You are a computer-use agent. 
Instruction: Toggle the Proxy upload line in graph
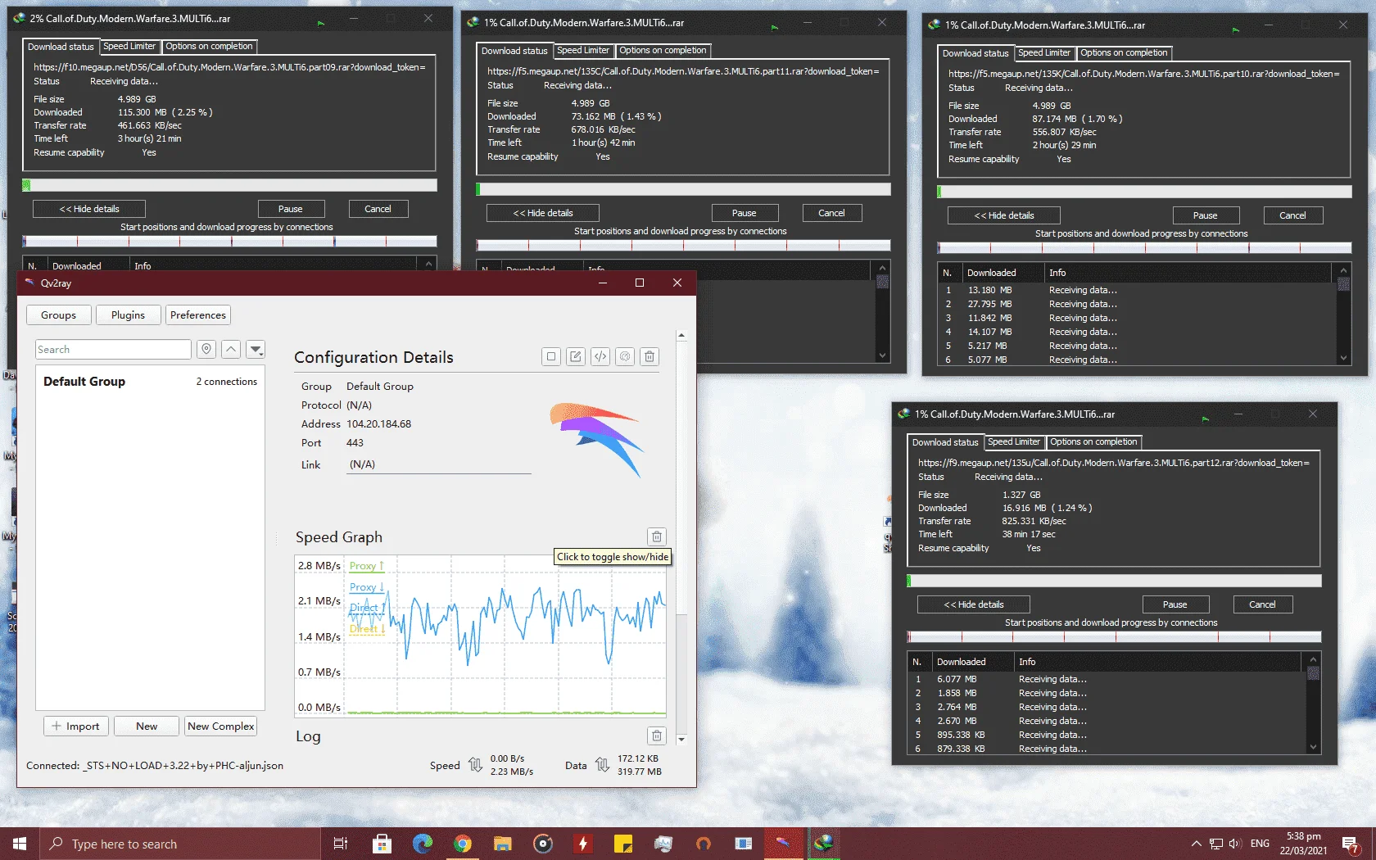pos(366,566)
